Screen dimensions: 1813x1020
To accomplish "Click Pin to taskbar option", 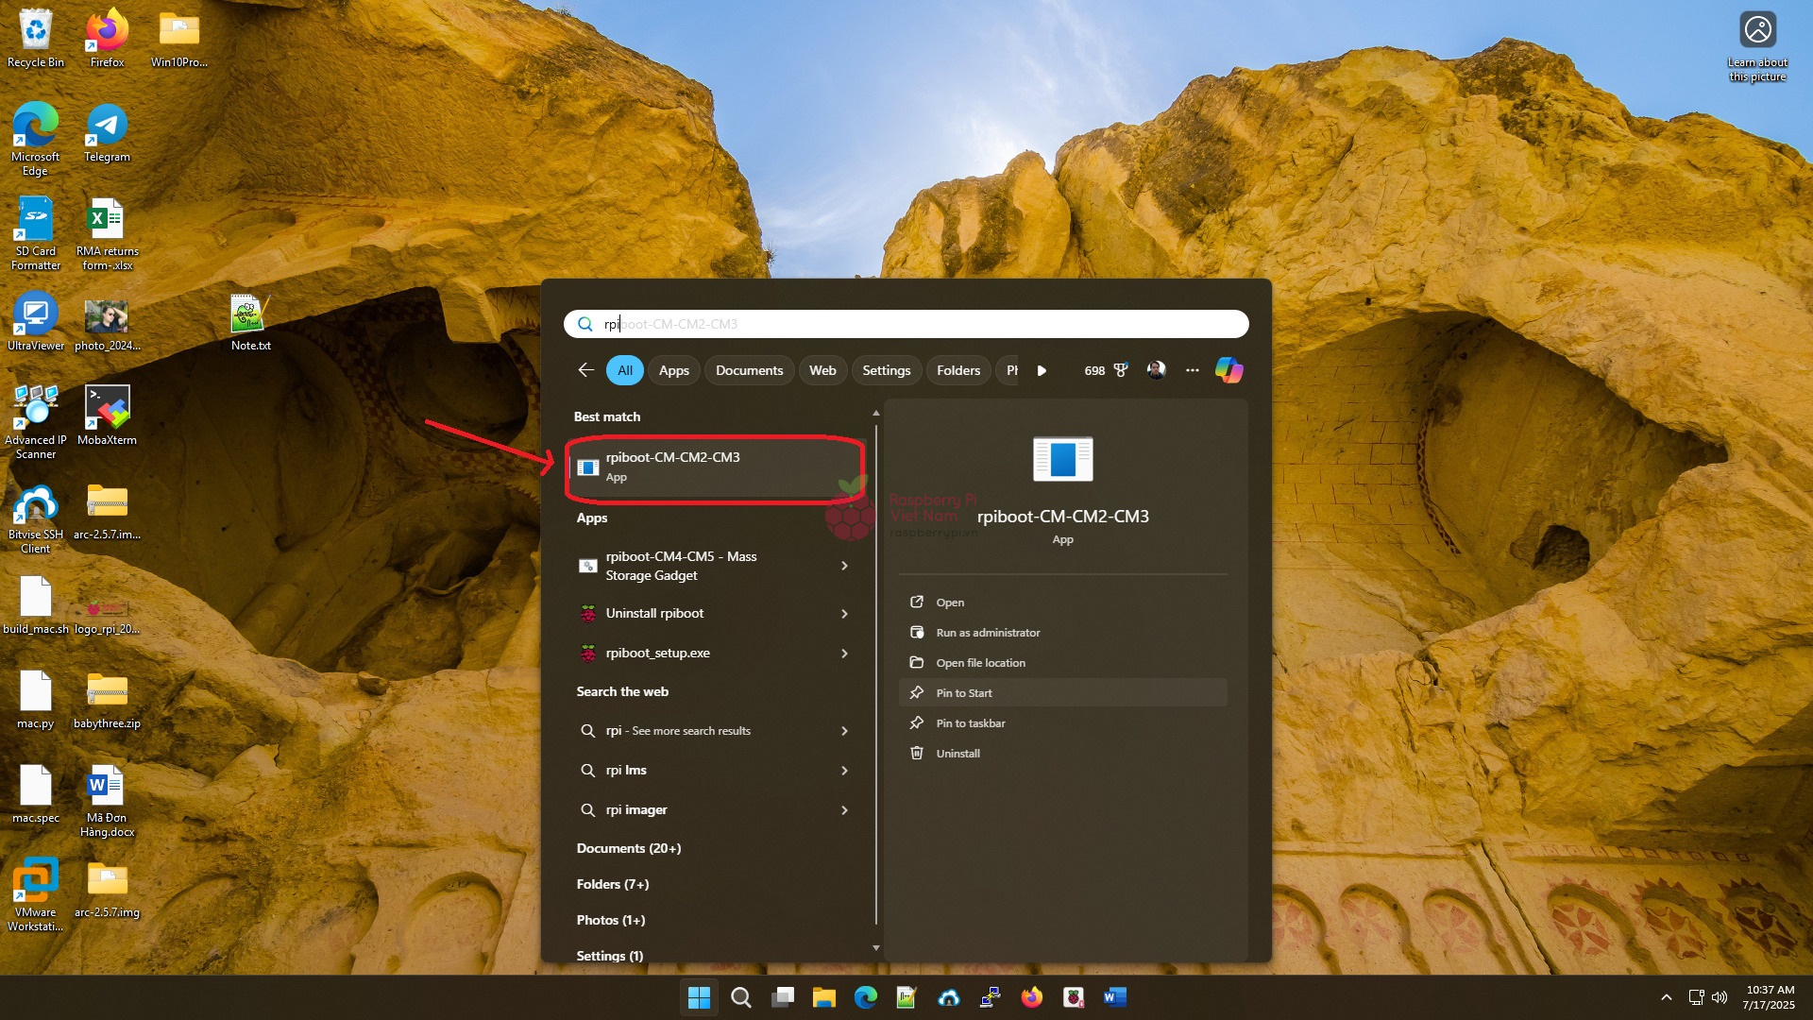I will click(970, 723).
